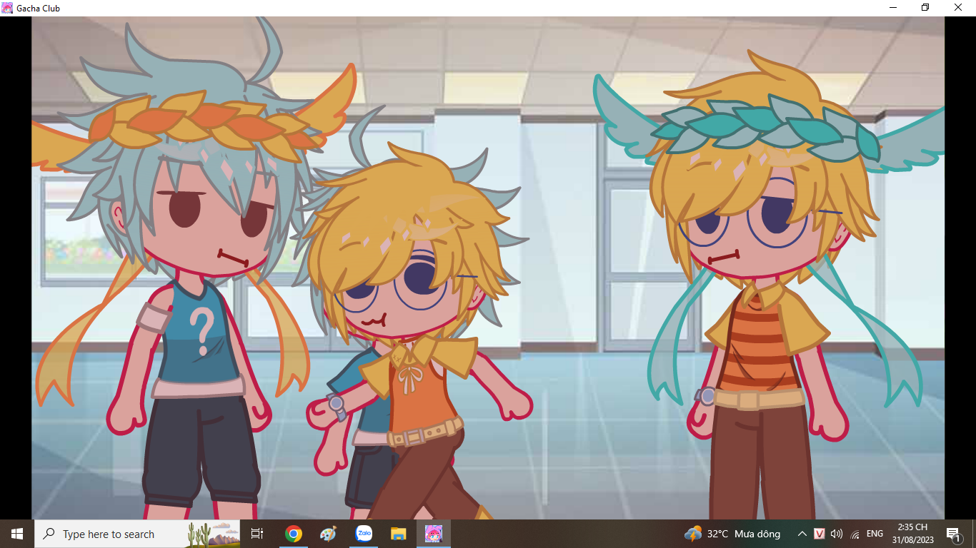Minimize the Gacha Club window

893,8
